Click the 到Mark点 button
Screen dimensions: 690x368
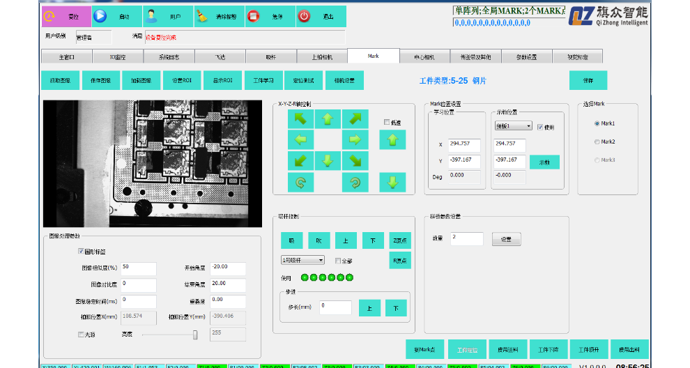(x=424, y=349)
